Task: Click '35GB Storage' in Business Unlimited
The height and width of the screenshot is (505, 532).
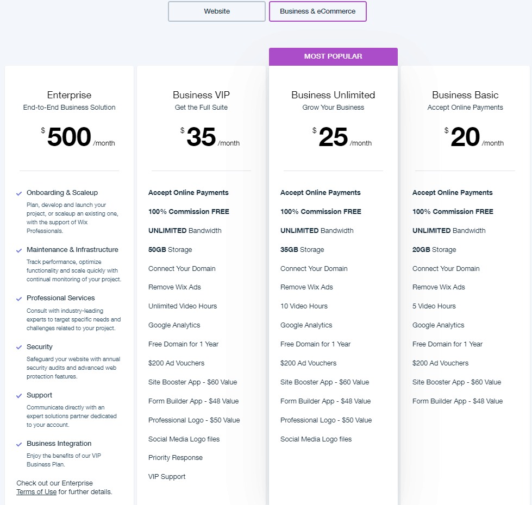Action: coord(302,249)
